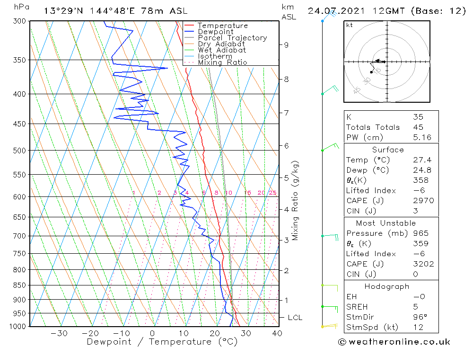Click the StmDir value 96°
This screenshot has height=347, width=473.
(x=420, y=317)
